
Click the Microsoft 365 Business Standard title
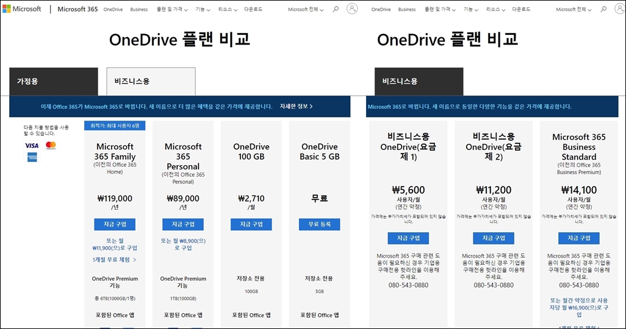(x=579, y=147)
